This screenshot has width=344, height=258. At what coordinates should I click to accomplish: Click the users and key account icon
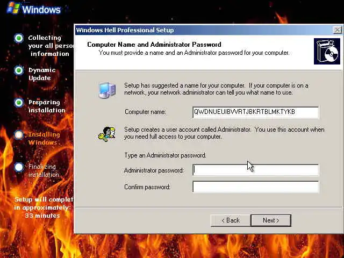pyautogui.click(x=107, y=134)
